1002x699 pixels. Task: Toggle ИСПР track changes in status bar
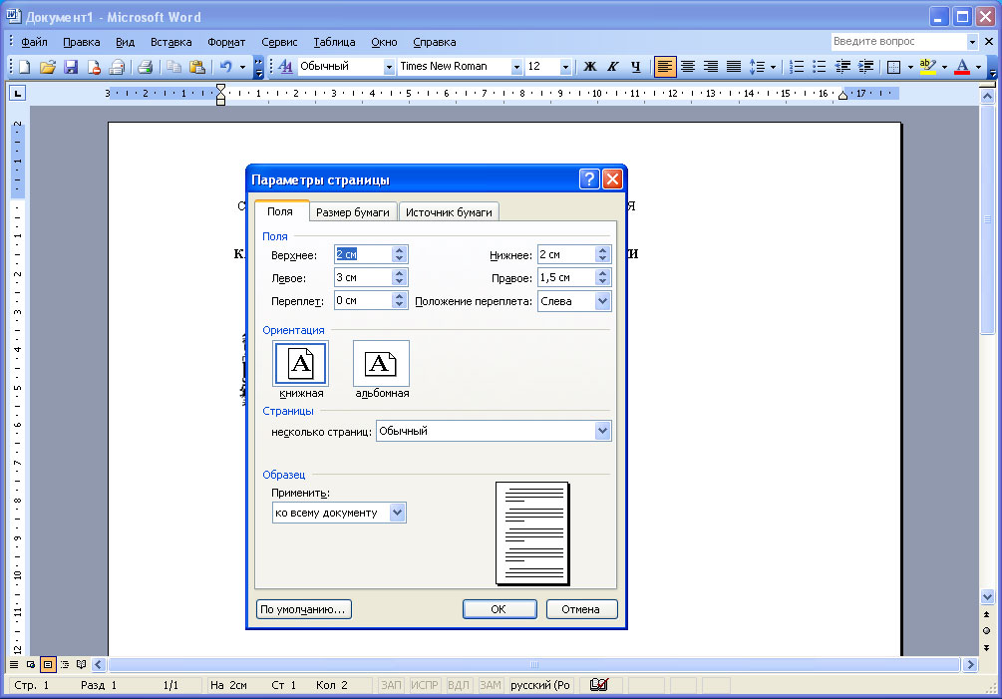tap(425, 685)
